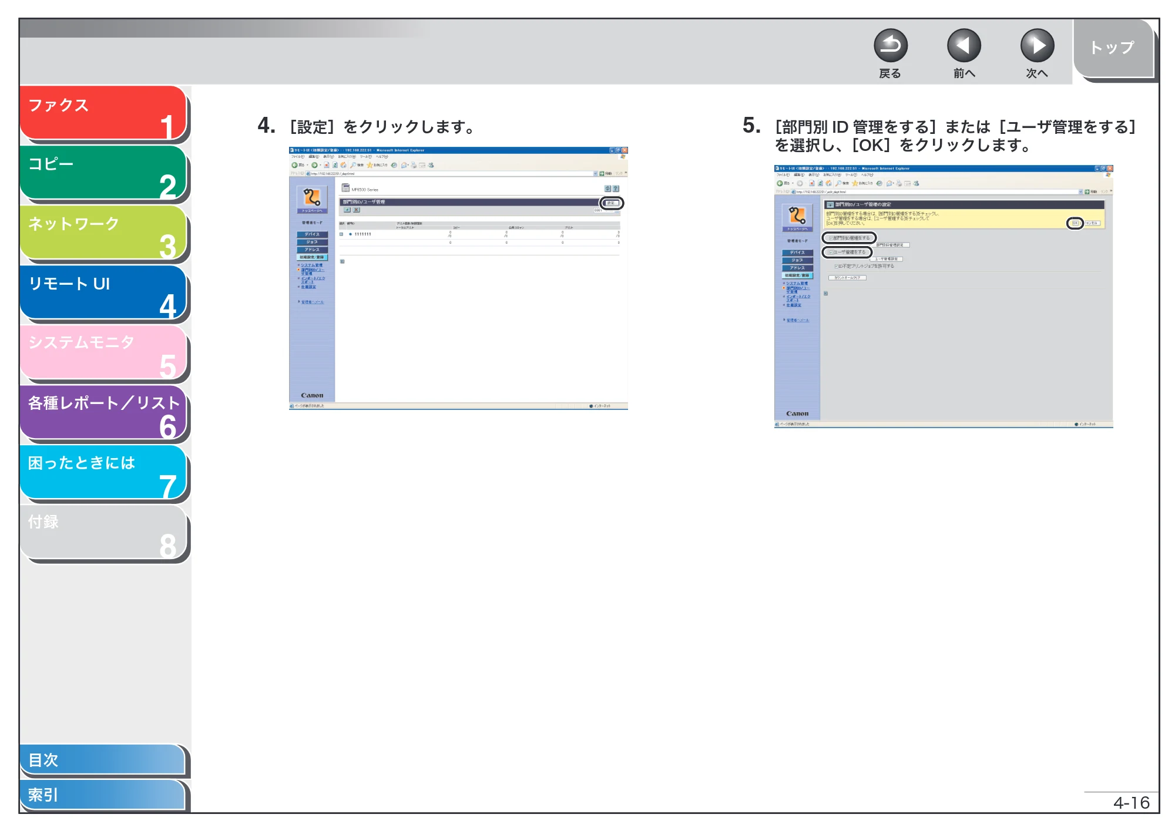Open chapter 2 コピー tab
Viewport: 1175px width, 831px height.
(x=103, y=173)
